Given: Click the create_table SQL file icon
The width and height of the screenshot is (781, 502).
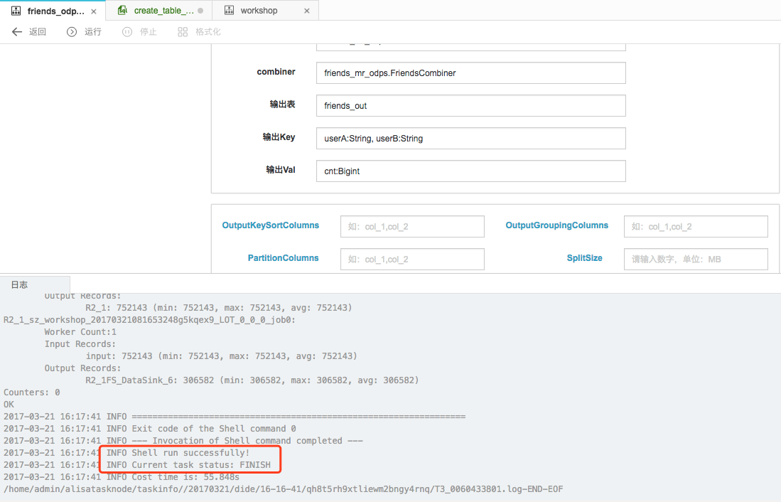Looking at the screenshot, I should click(x=122, y=11).
